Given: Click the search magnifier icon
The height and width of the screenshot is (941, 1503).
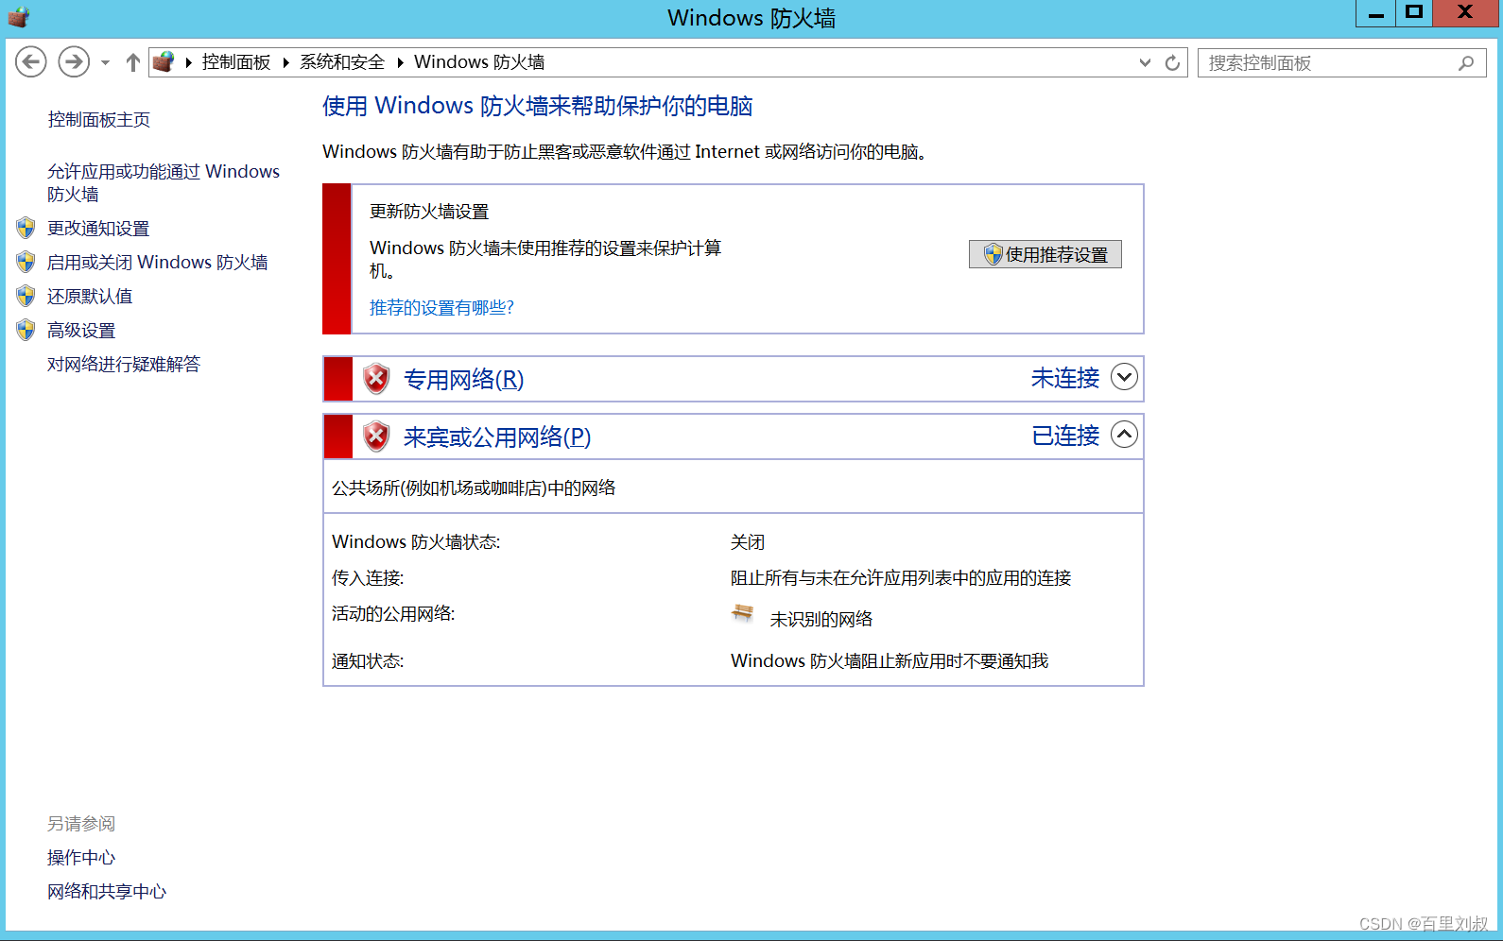Looking at the screenshot, I should click(1466, 62).
